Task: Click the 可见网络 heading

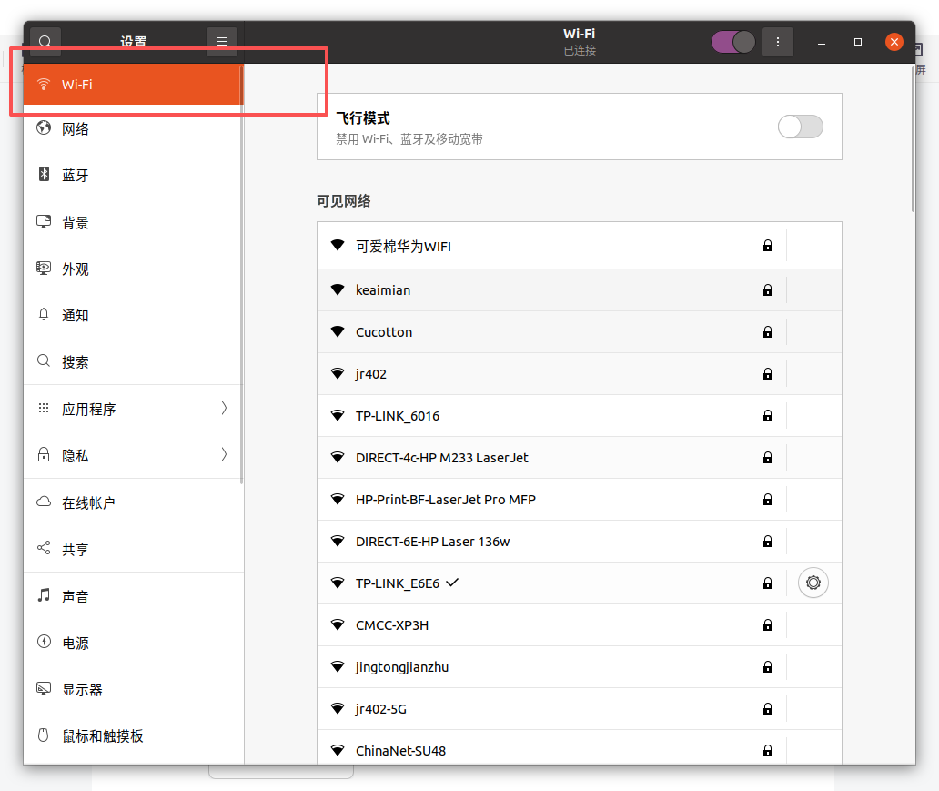Action: [344, 201]
